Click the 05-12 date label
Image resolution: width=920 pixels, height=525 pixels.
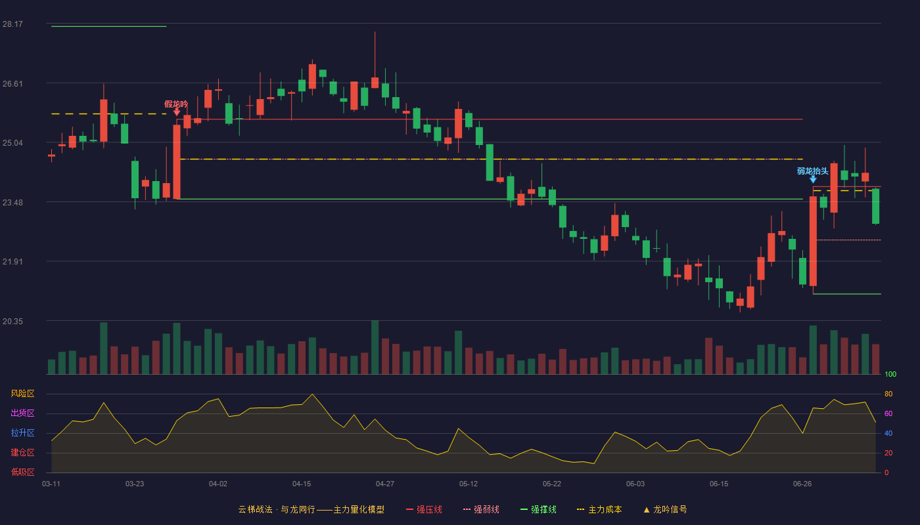469,484
